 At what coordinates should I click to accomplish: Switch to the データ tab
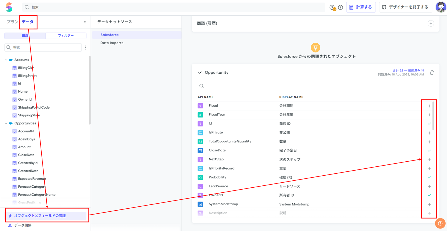click(28, 22)
